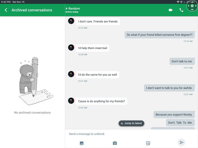The height and width of the screenshot is (148, 198).
Task: Go back from Archived conversations
Action: (x=6, y=10)
